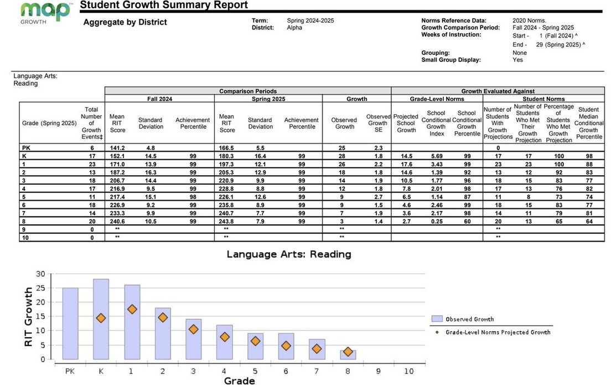Select the Grade 2 projected growth diamond marker
The height and width of the screenshot is (387, 616).
pyautogui.click(x=163, y=317)
